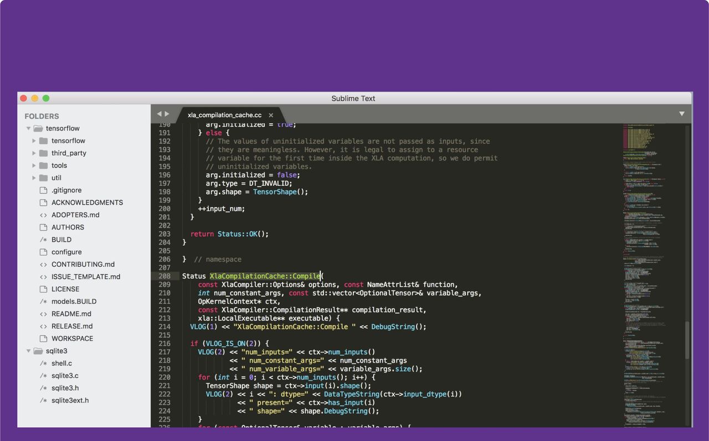Image resolution: width=709 pixels, height=441 pixels.
Task: Close the xla_compilation_cache.cc tab
Action: pyautogui.click(x=271, y=115)
